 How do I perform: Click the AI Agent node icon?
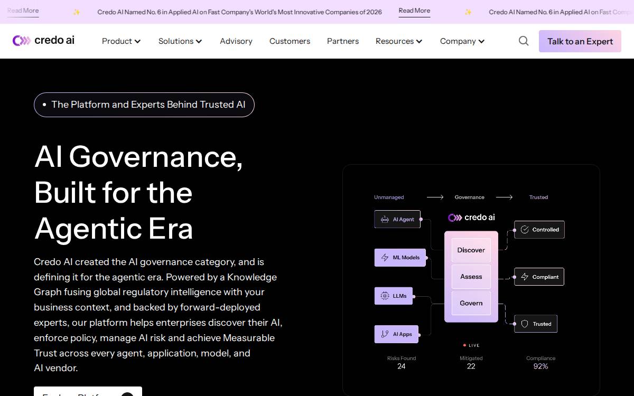tap(385, 219)
